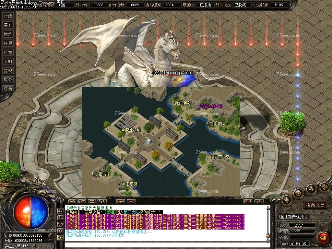332x249 pixels.
Task: Open the 福利 welfare menu
Action: coord(8,25)
